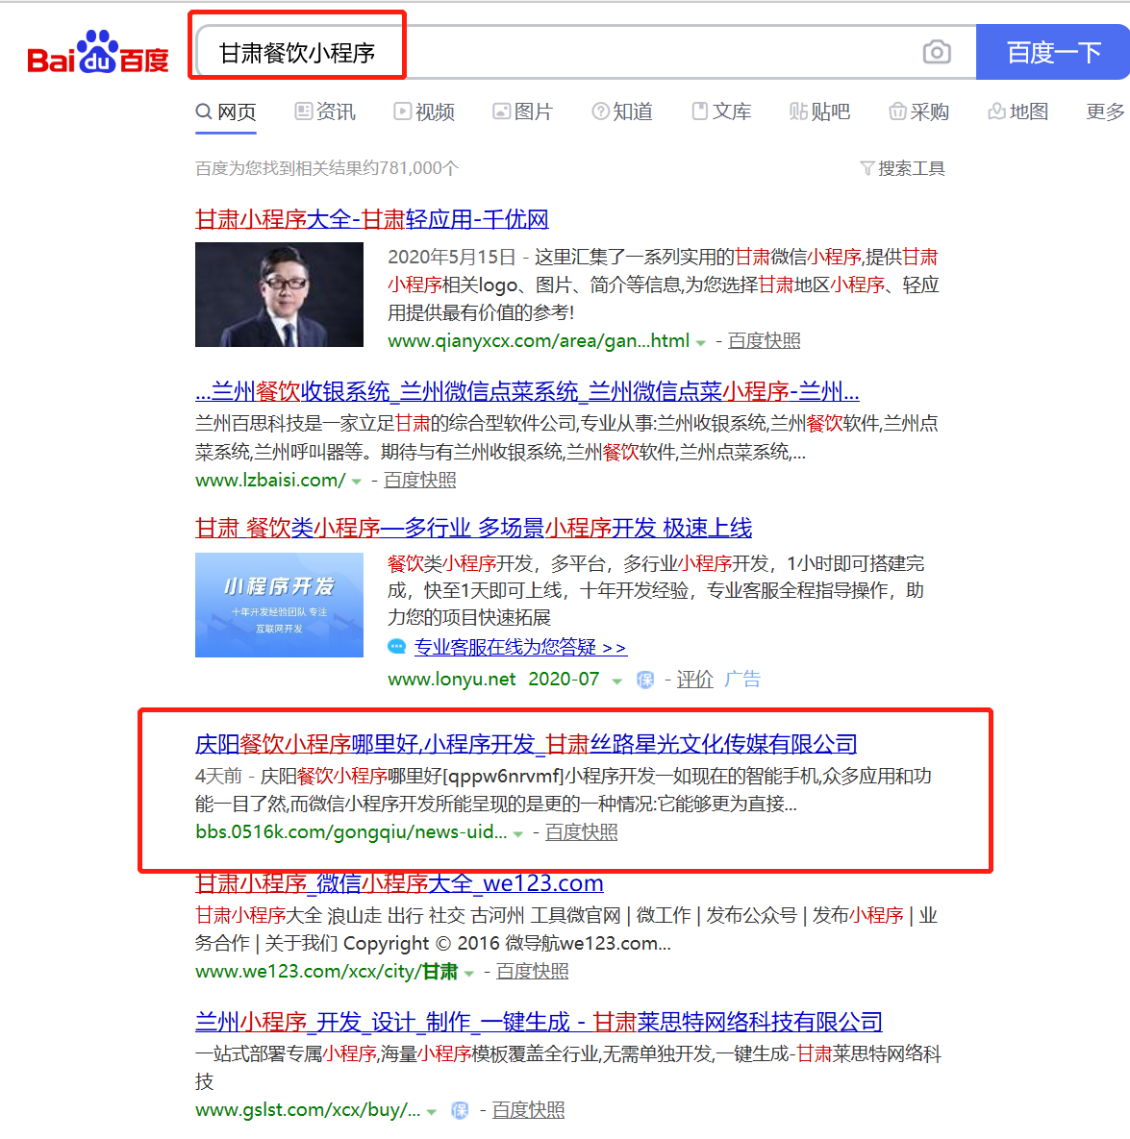1130x1139 pixels.
Task: Expand the 更多 tab menu
Action: [x=1105, y=111]
